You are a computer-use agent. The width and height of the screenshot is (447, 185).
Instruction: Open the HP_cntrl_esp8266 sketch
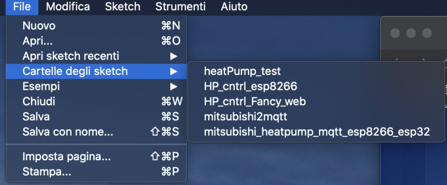(x=316, y=86)
